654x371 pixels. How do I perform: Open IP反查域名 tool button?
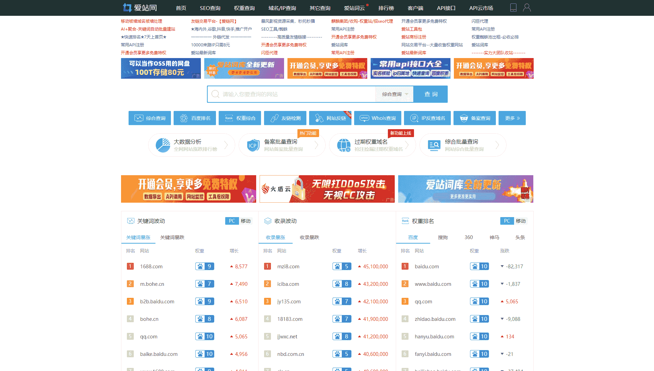(x=427, y=118)
